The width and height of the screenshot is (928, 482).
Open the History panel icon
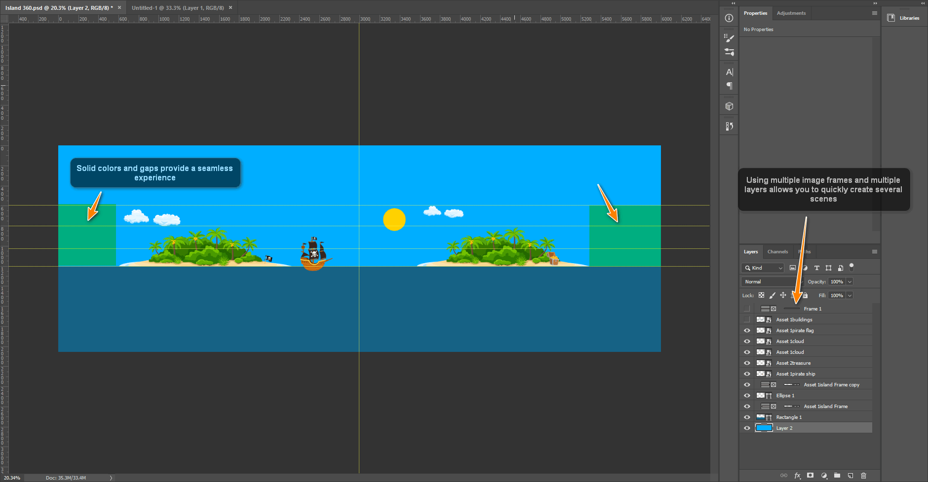tap(729, 127)
